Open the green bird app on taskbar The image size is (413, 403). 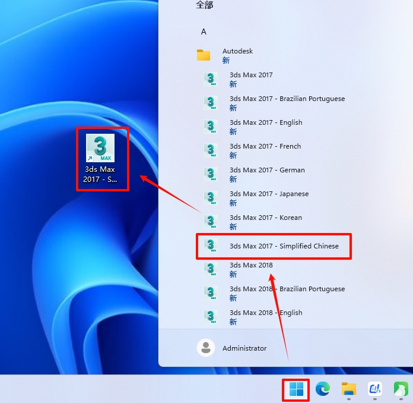(401, 389)
